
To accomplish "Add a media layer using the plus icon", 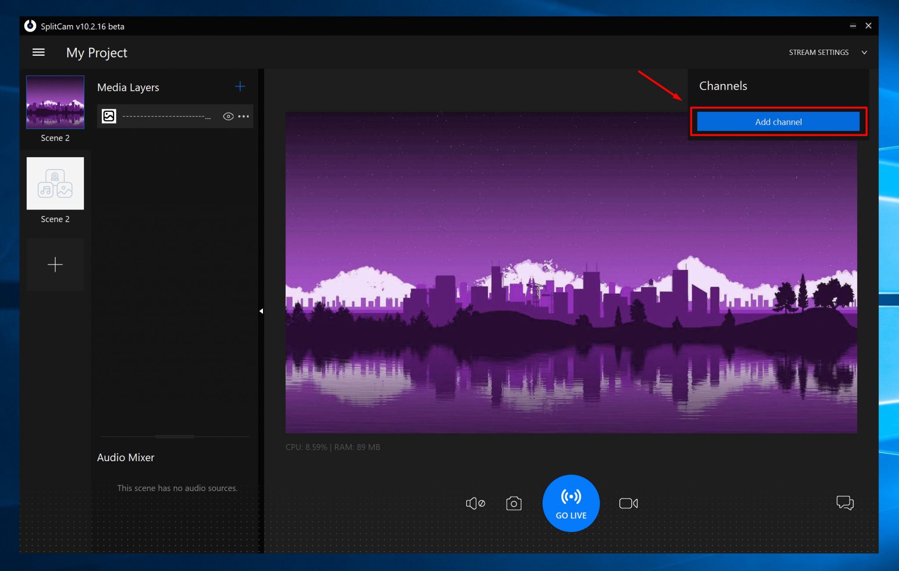I will [x=240, y=87].
